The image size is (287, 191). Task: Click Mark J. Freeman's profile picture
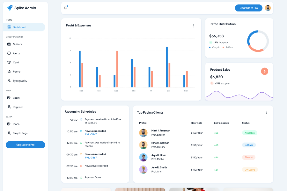143,133
